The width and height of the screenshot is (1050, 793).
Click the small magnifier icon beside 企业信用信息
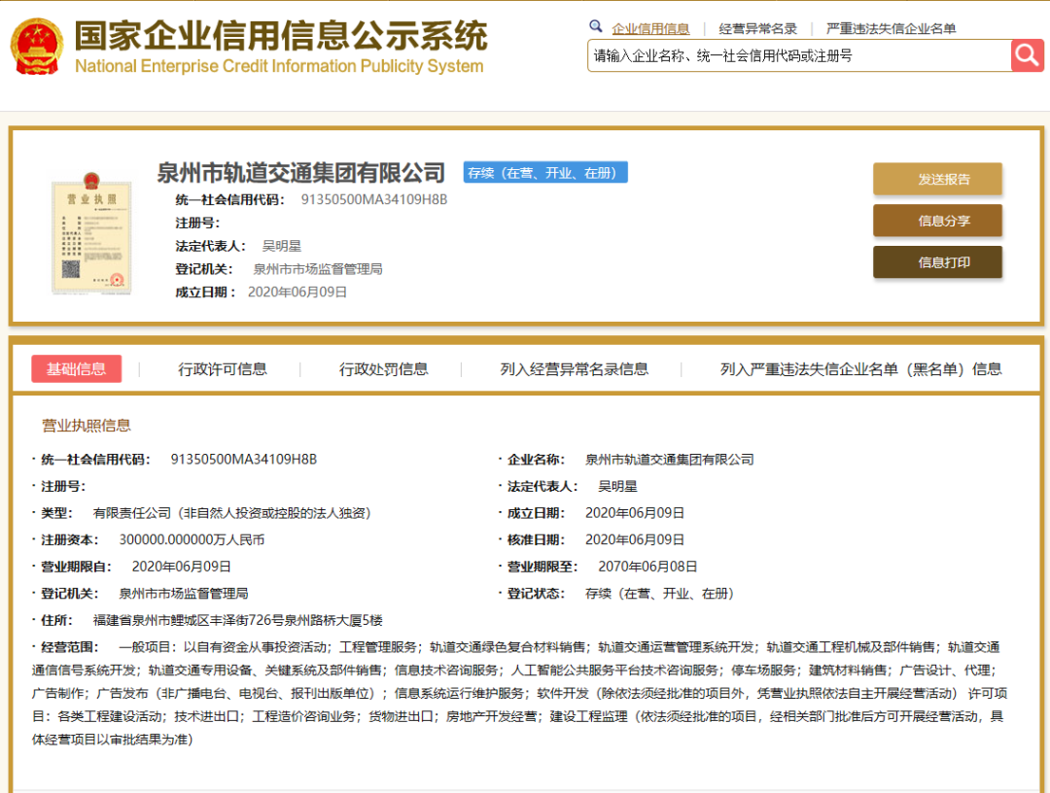[x=596, y=27]
